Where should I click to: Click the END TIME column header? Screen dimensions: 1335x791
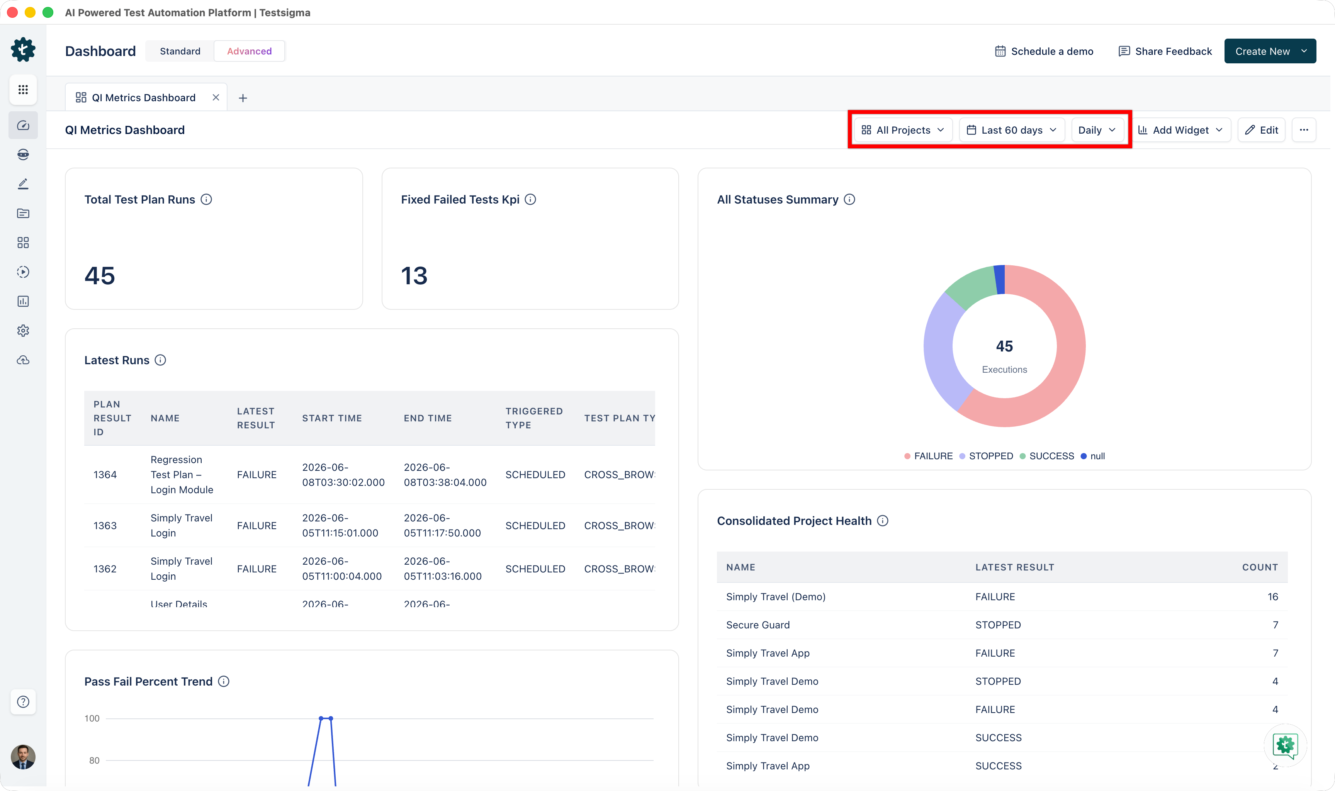point(427,418)
